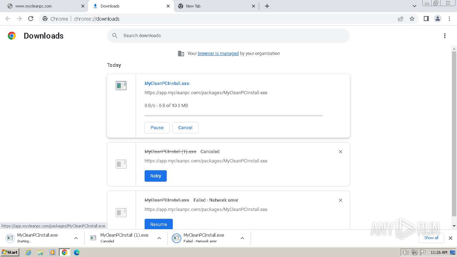Click the download progress bar
The height and width of the screenshot is (257, 457).
(x=233, y=116)
